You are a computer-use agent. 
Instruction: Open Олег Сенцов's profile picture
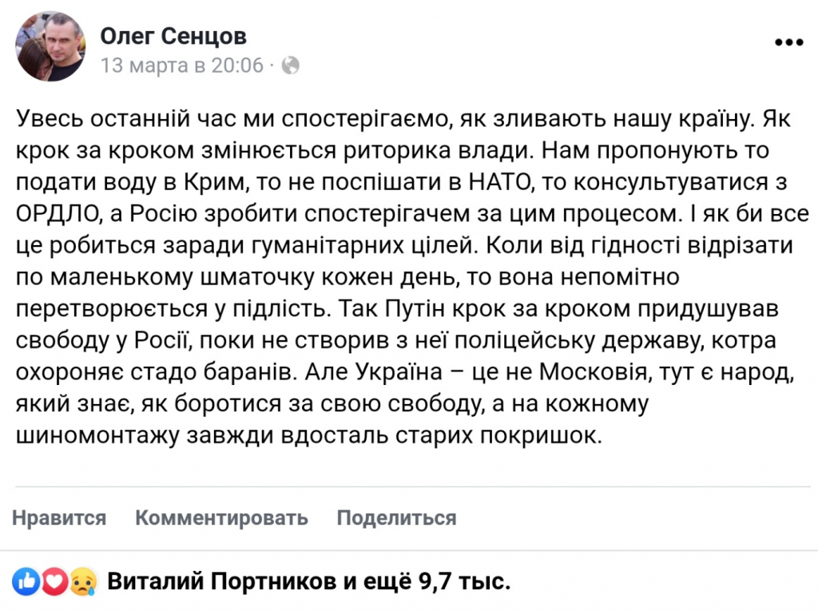tap(50, 46)
